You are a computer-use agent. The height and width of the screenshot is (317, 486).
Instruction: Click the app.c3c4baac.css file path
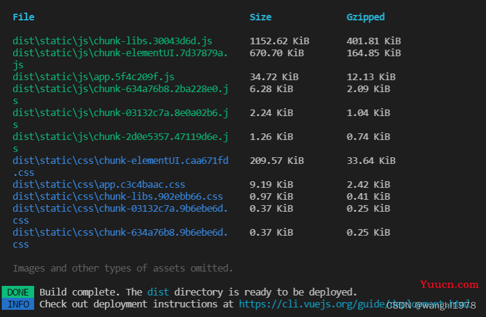99,185
